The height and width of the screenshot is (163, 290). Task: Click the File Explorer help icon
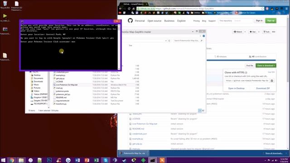pyautogui.click(x=203, y=36)
